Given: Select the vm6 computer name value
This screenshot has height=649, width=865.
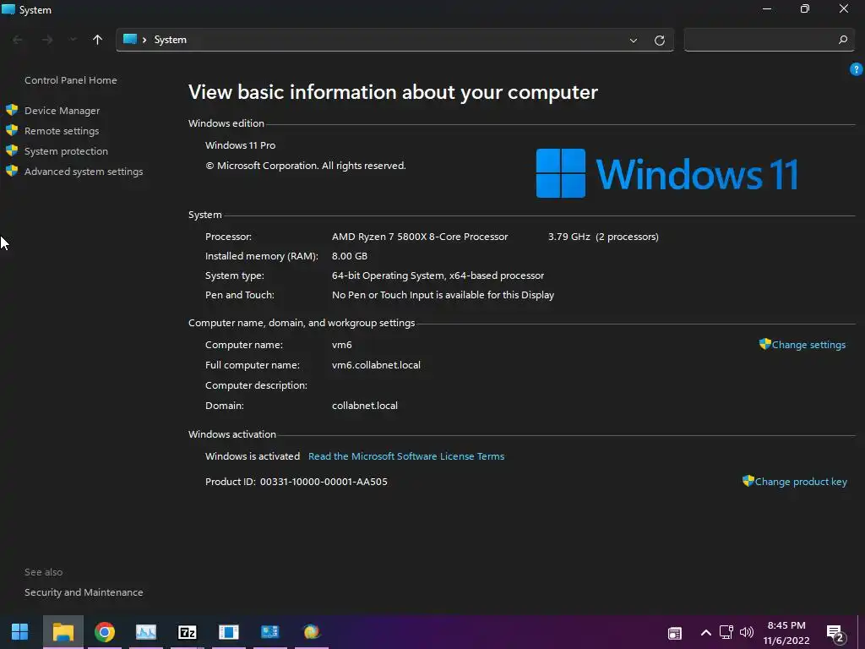Looking at the screenshot, I should pyautogui.click(x=342, y=345).
